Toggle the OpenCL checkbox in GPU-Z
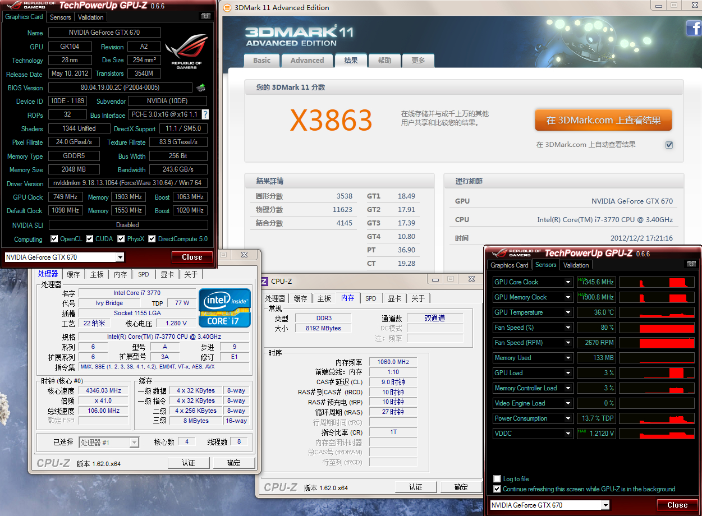The width and height of the screenshot is (702, 516). point(54,239)
